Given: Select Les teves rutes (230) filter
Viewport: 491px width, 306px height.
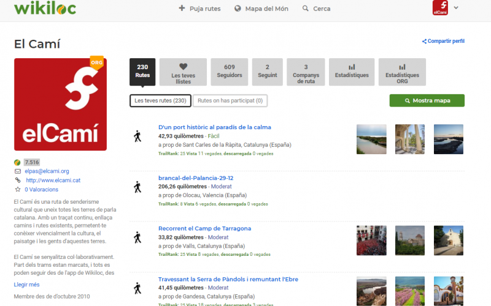Looking at the screenshot, I should coord(160,100).
